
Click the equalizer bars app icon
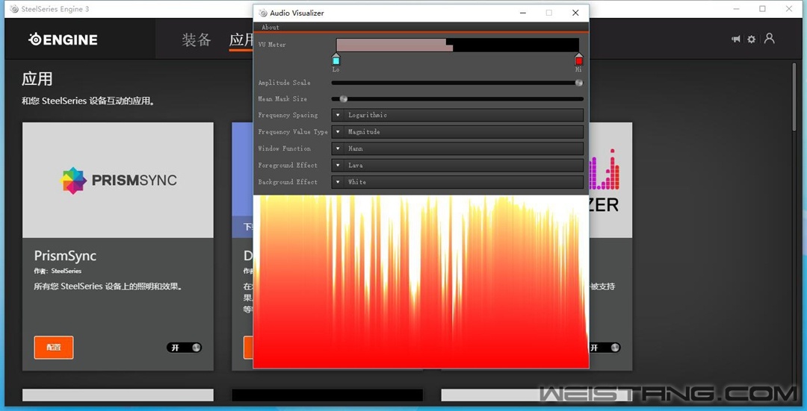pos(605,169)
